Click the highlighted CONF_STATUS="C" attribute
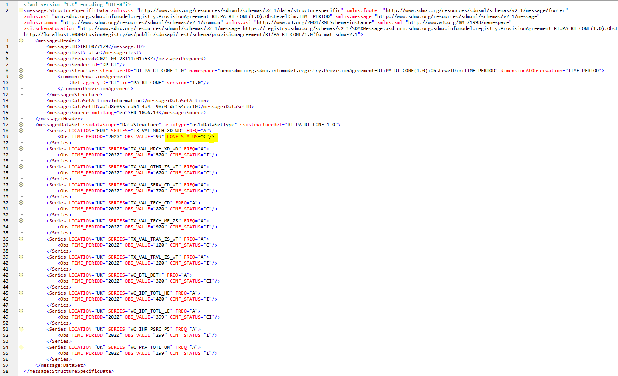The image size is (618, 376). (191, 137)
